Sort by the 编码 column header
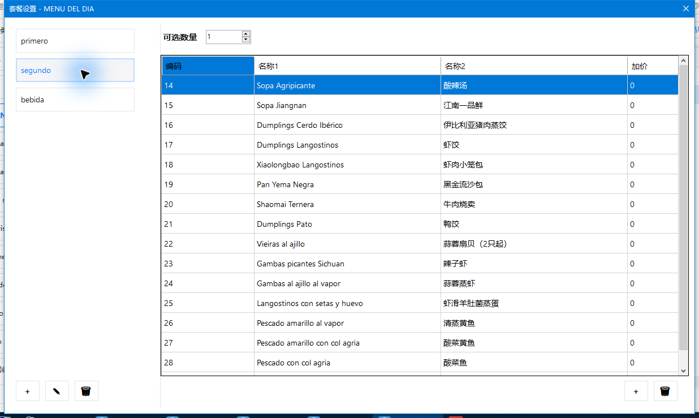Screen dimensions: 699x418 (x=208, y=66)
